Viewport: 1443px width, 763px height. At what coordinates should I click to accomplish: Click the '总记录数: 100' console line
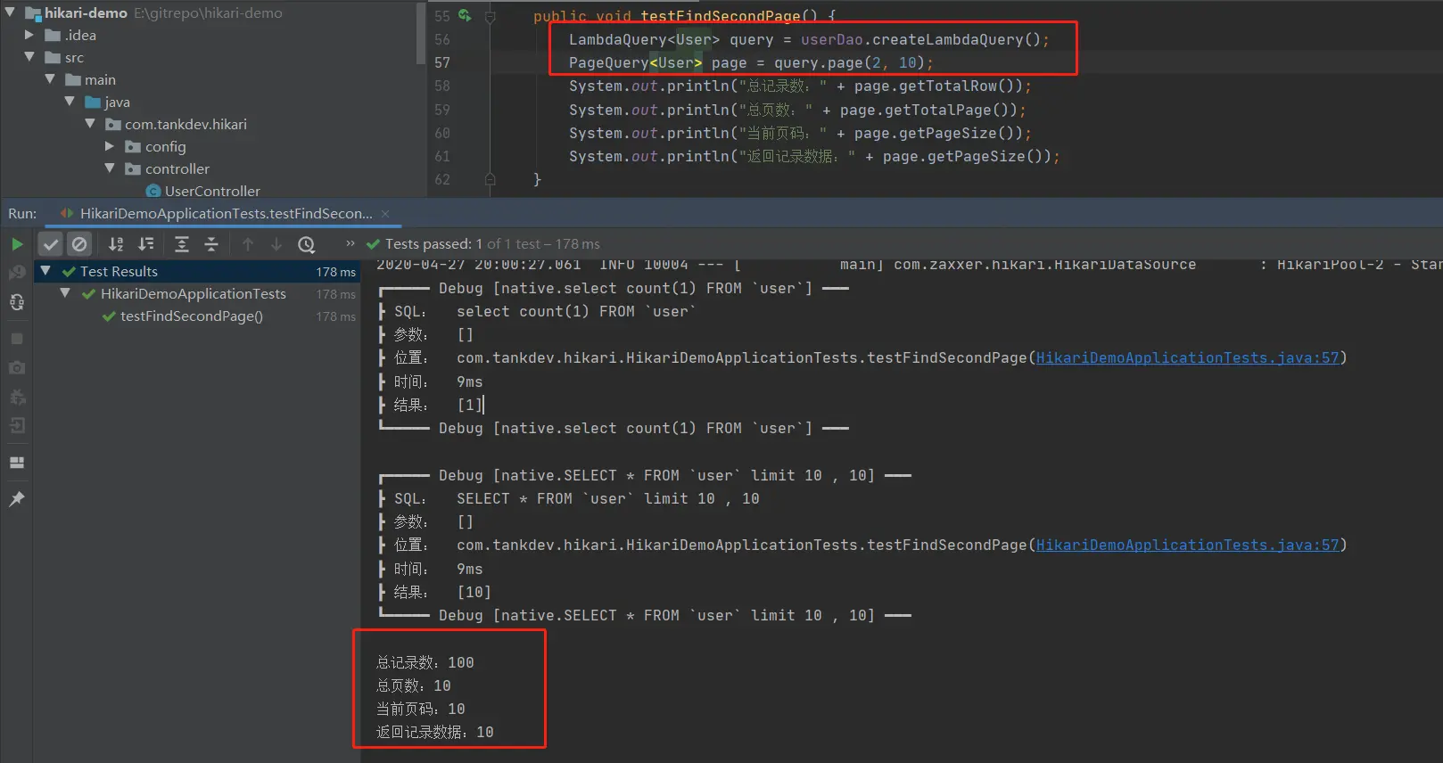coord(425,662)
